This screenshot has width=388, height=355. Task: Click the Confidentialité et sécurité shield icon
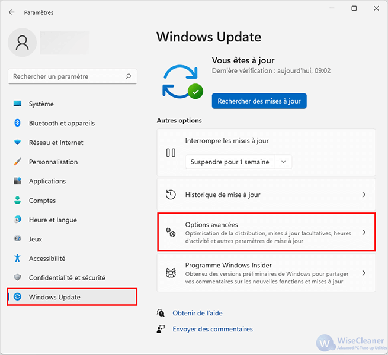click(17, 277)
